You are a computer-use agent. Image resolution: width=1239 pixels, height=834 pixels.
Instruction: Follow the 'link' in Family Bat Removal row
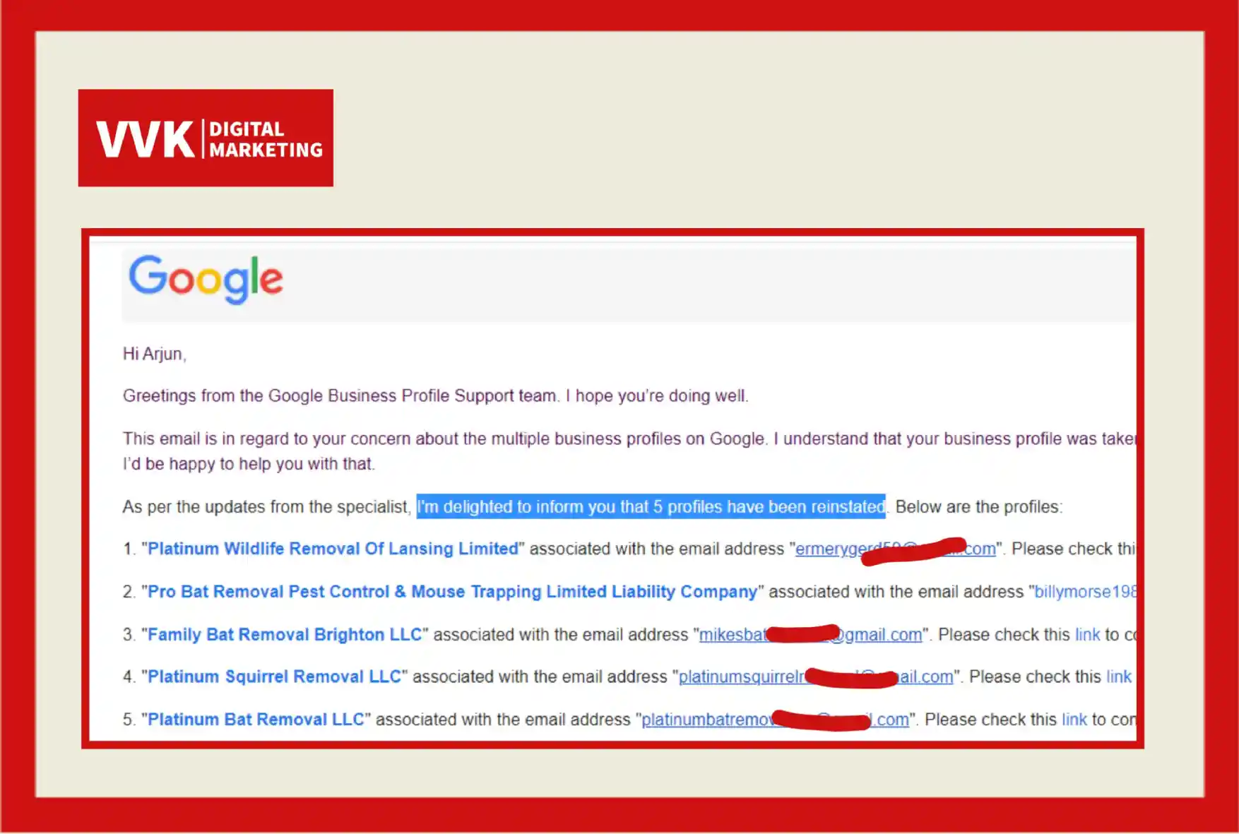click(1087, 635)
